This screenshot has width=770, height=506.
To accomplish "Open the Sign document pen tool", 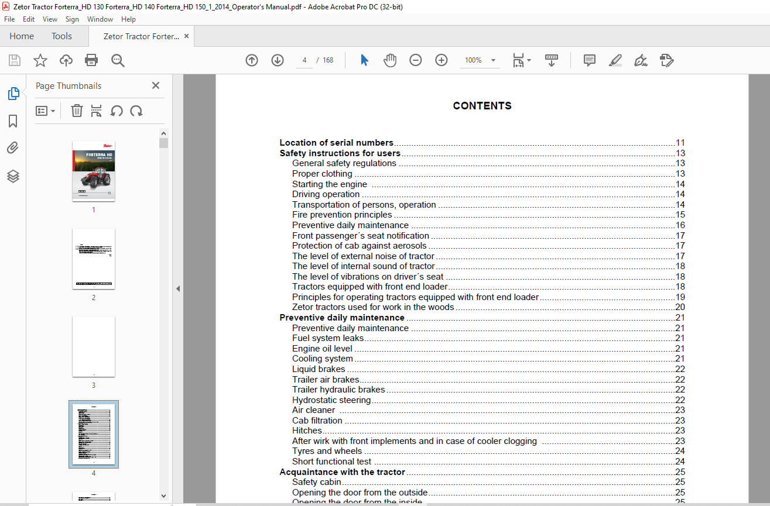I will click(641, 60).
